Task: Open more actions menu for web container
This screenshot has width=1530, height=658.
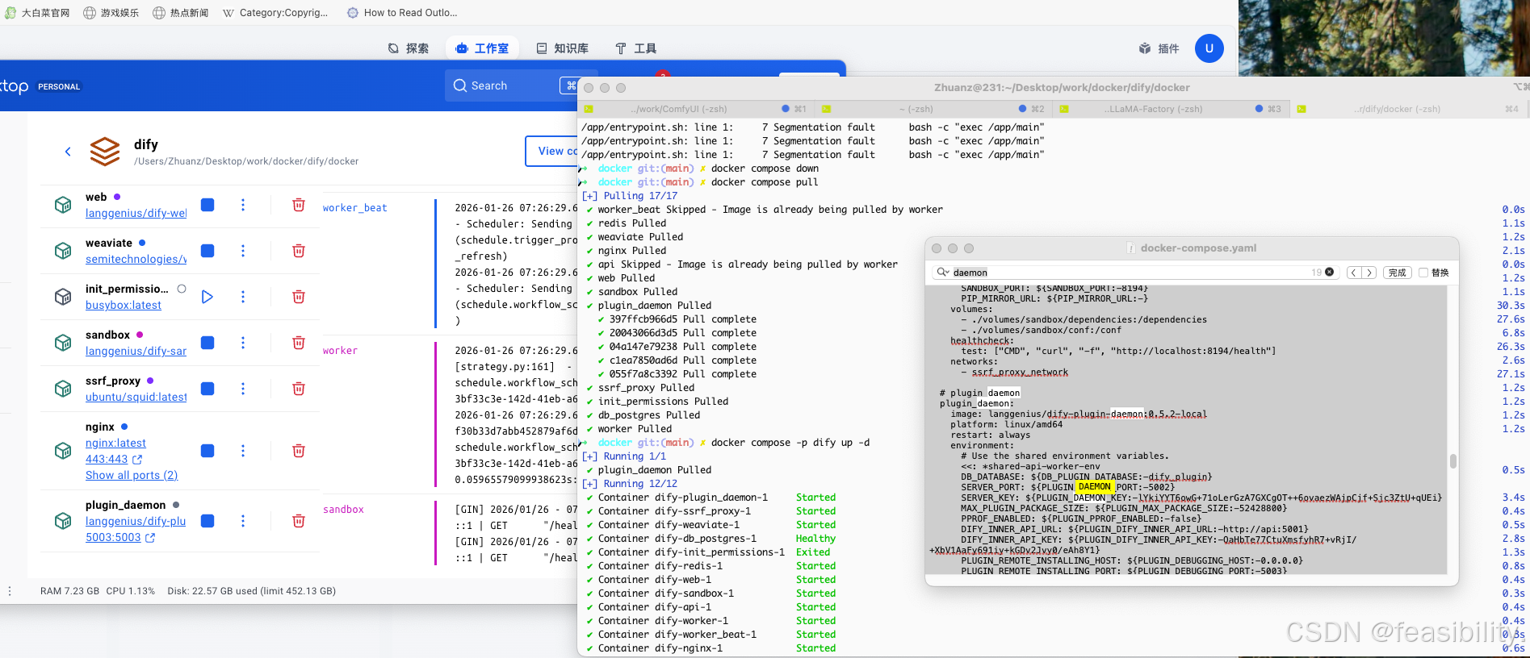Action: (x=243, y=205)
